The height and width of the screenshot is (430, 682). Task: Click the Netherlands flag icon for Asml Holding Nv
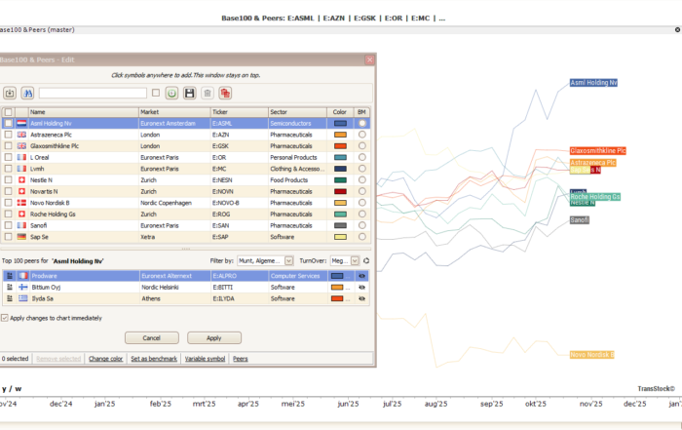(x=21, y=123)
